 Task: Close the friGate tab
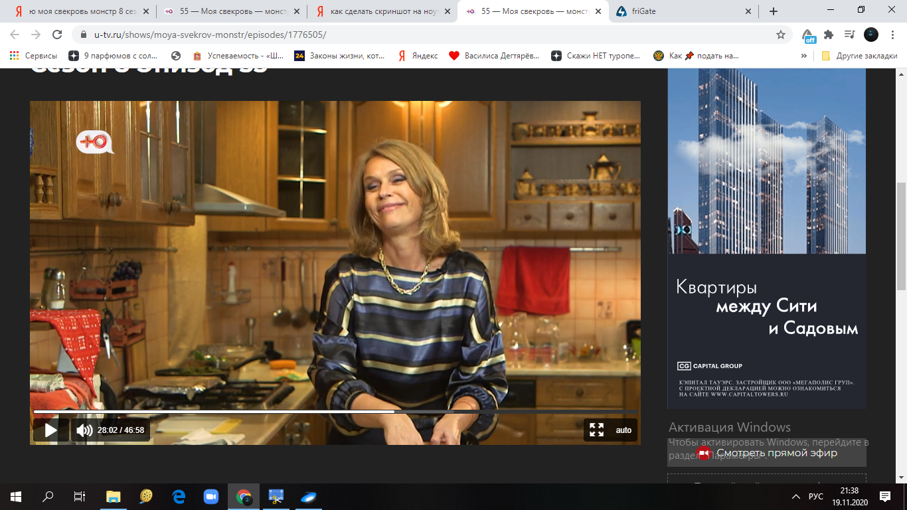(749, 11)
